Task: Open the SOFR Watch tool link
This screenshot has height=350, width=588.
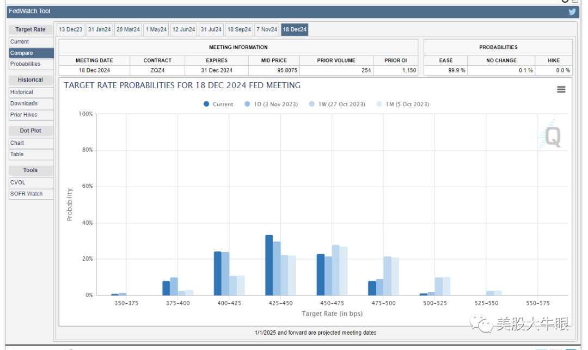Action: (31, 194)
